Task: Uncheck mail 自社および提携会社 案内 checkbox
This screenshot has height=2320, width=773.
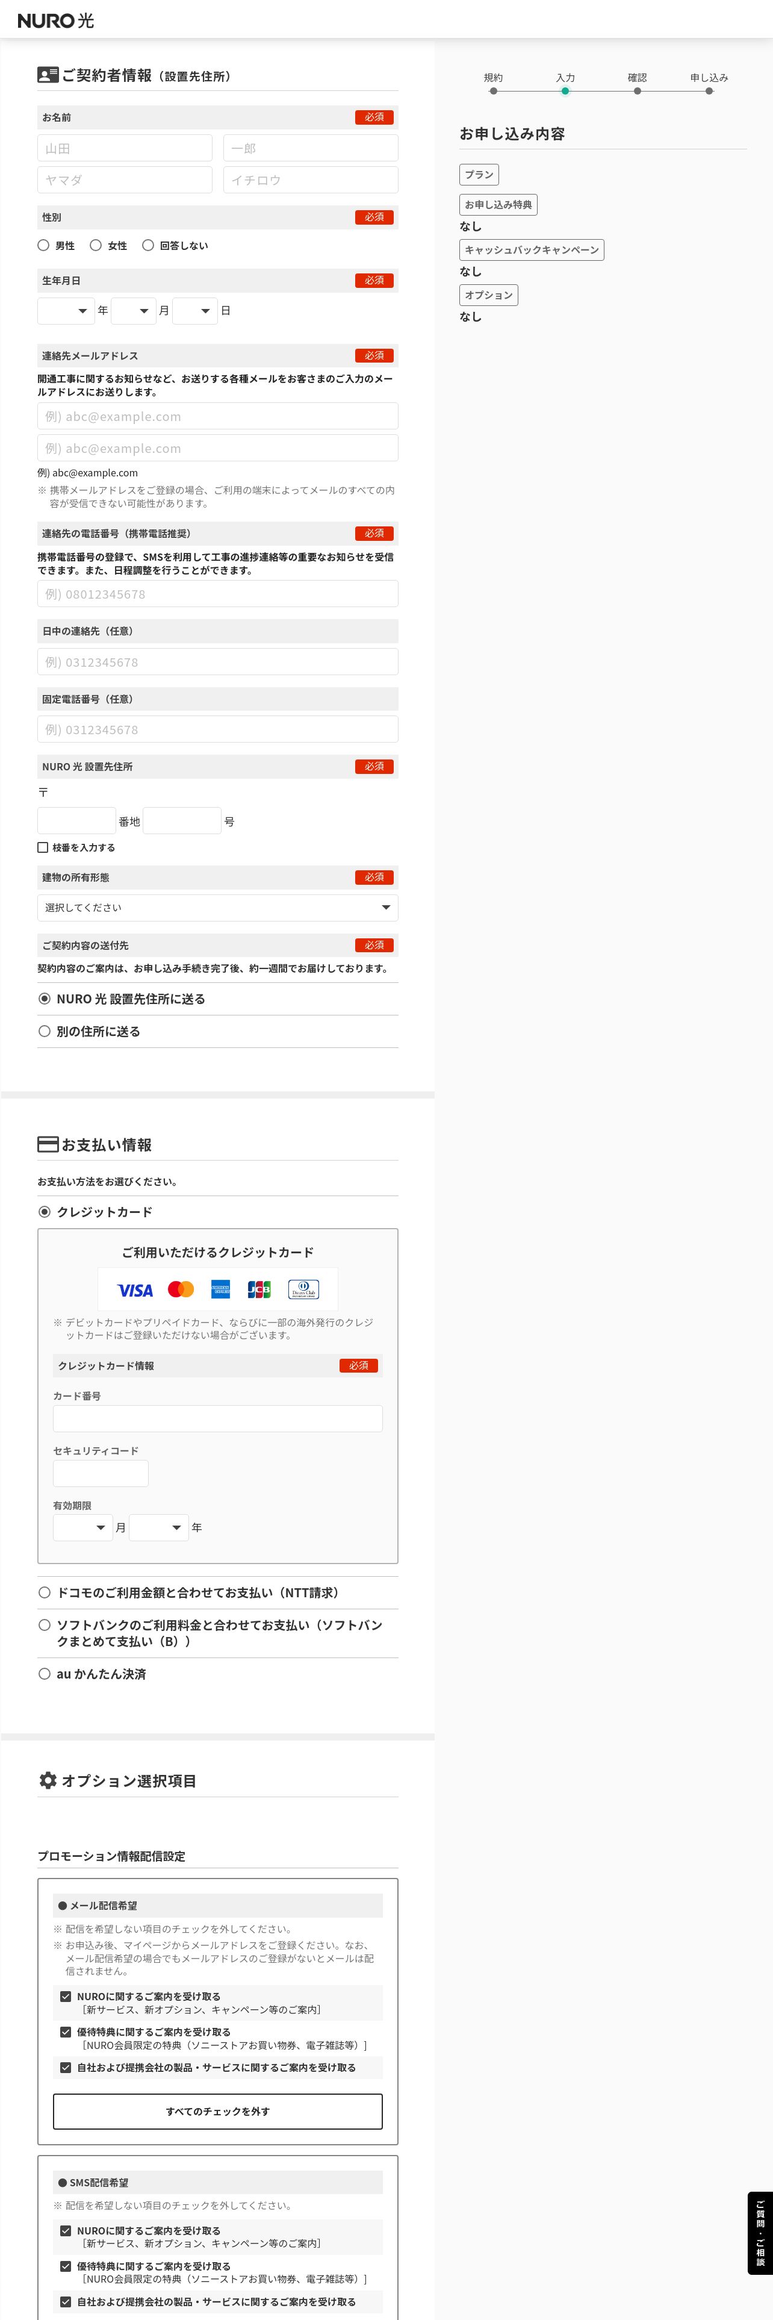Action: click(x=66, y=2068)
